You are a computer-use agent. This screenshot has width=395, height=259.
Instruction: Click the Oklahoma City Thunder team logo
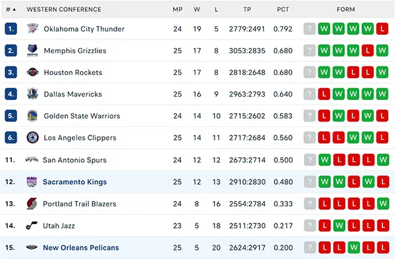point(32,29)
